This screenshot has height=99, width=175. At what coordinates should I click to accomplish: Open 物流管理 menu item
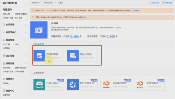pos(10,40)
